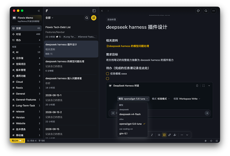Go back with the left arrow
Image resolution: width=230 pixels, height=156 pixels.
(x=102, y=11)
